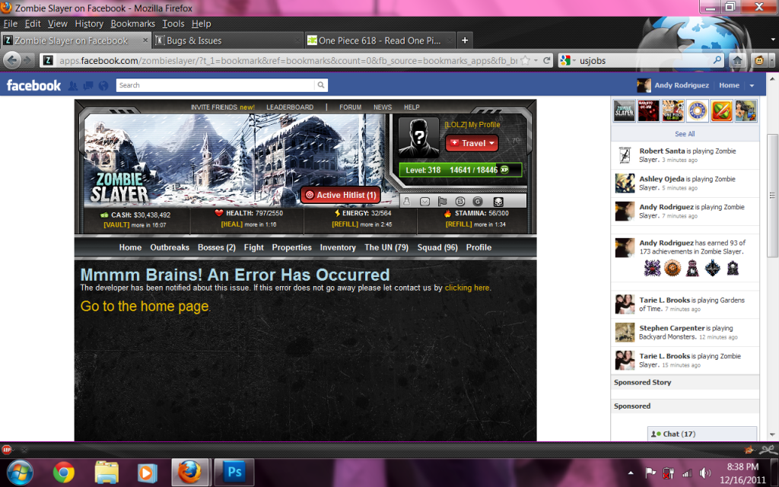Click the person icon in Zombie Slayer toolbar
This screenshot has height=487, width=779.
407,201
